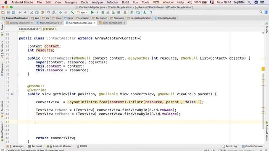Toggle the Captures tool window

coord(2,69)
